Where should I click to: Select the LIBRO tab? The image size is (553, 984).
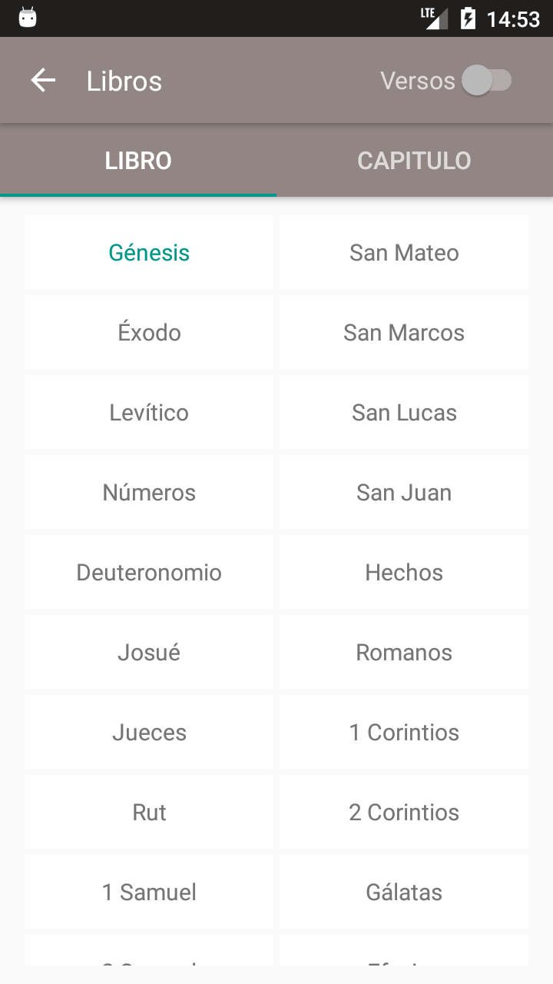click(138, 161)
